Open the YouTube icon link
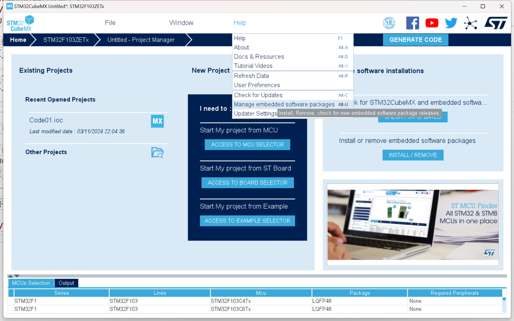 click(x=432, y=23)
